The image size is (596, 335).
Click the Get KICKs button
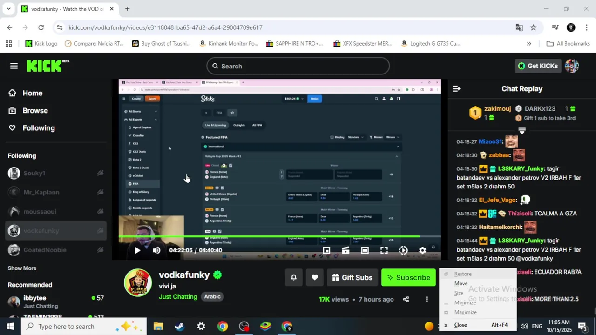point(538,66)
